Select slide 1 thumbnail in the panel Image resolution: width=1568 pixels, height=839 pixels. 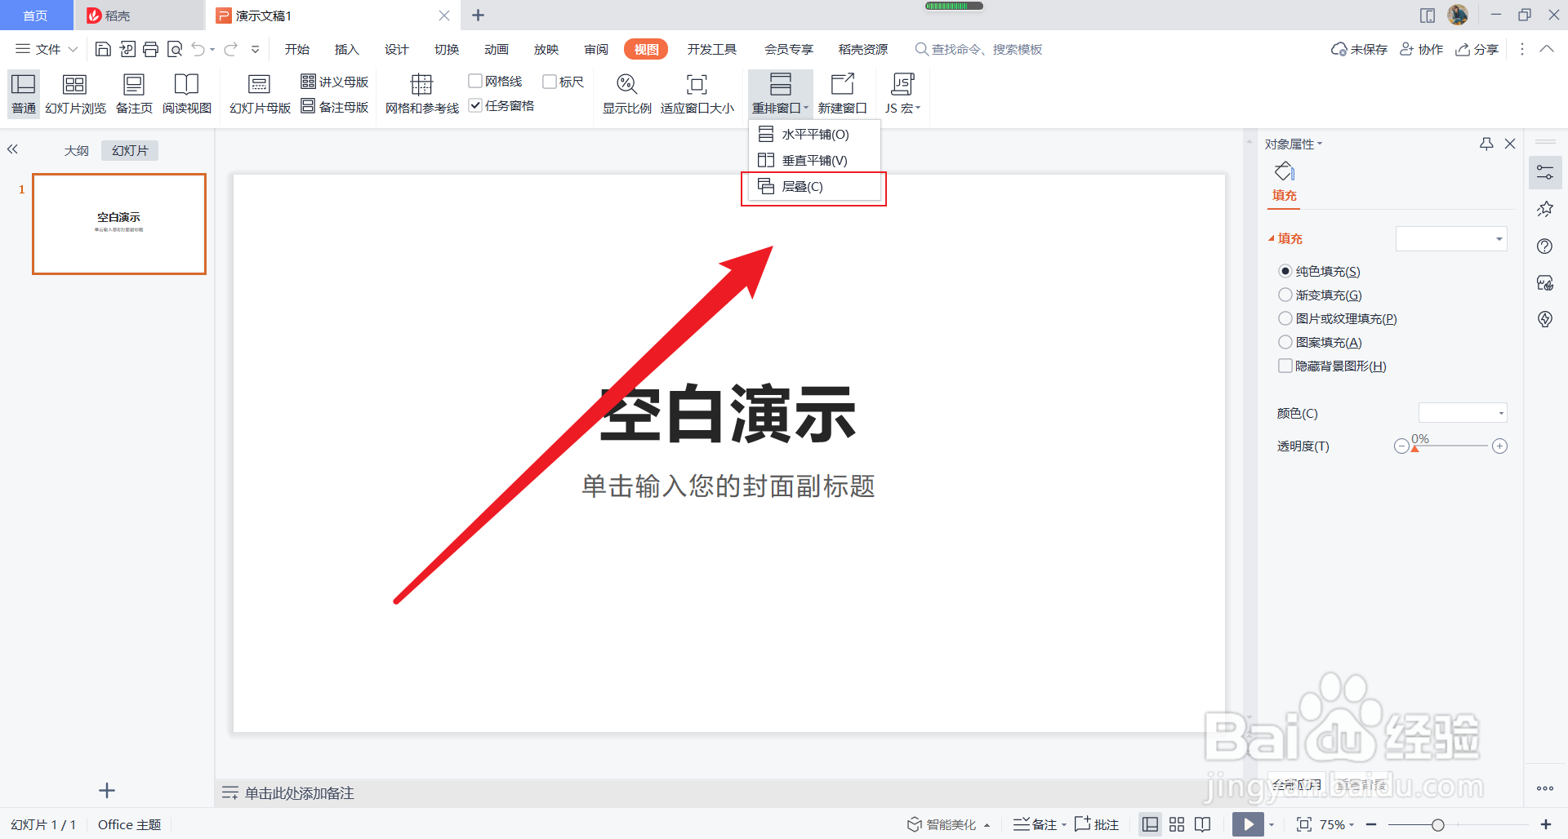(x=119, y=224)
